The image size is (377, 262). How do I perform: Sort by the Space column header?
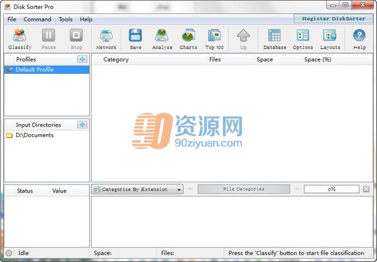[265, 60]
